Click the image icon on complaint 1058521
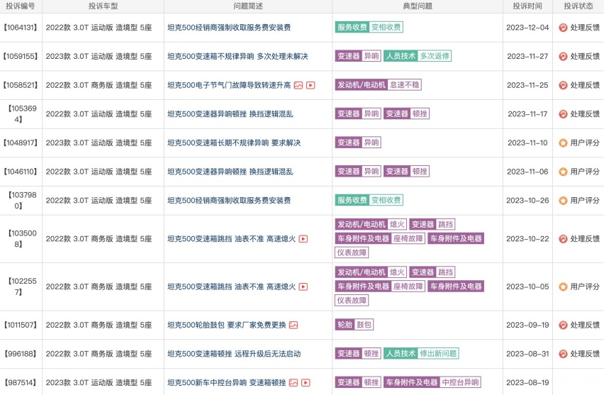Screen dimensions: 604x395 [298, 85]
